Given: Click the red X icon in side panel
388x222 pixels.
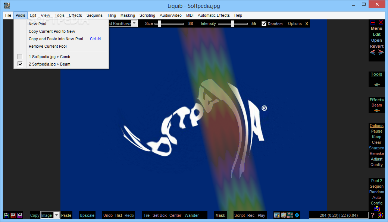Looking at the screenshot, I should coord(381,22).
